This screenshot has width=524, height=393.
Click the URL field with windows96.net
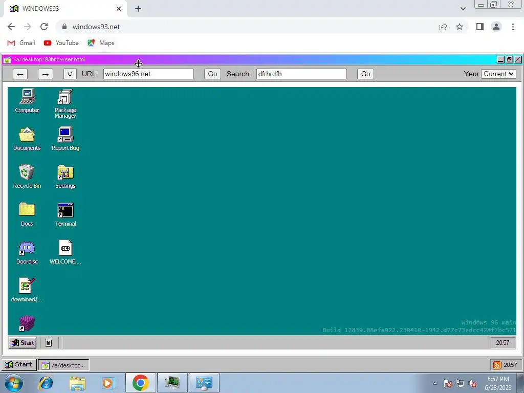(148, 74)
